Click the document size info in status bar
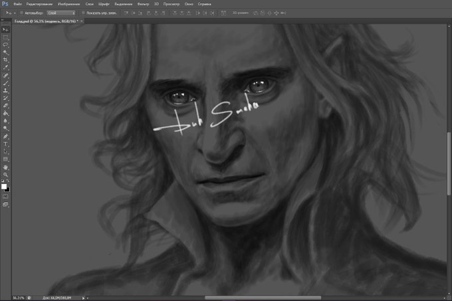 point(56,298)
